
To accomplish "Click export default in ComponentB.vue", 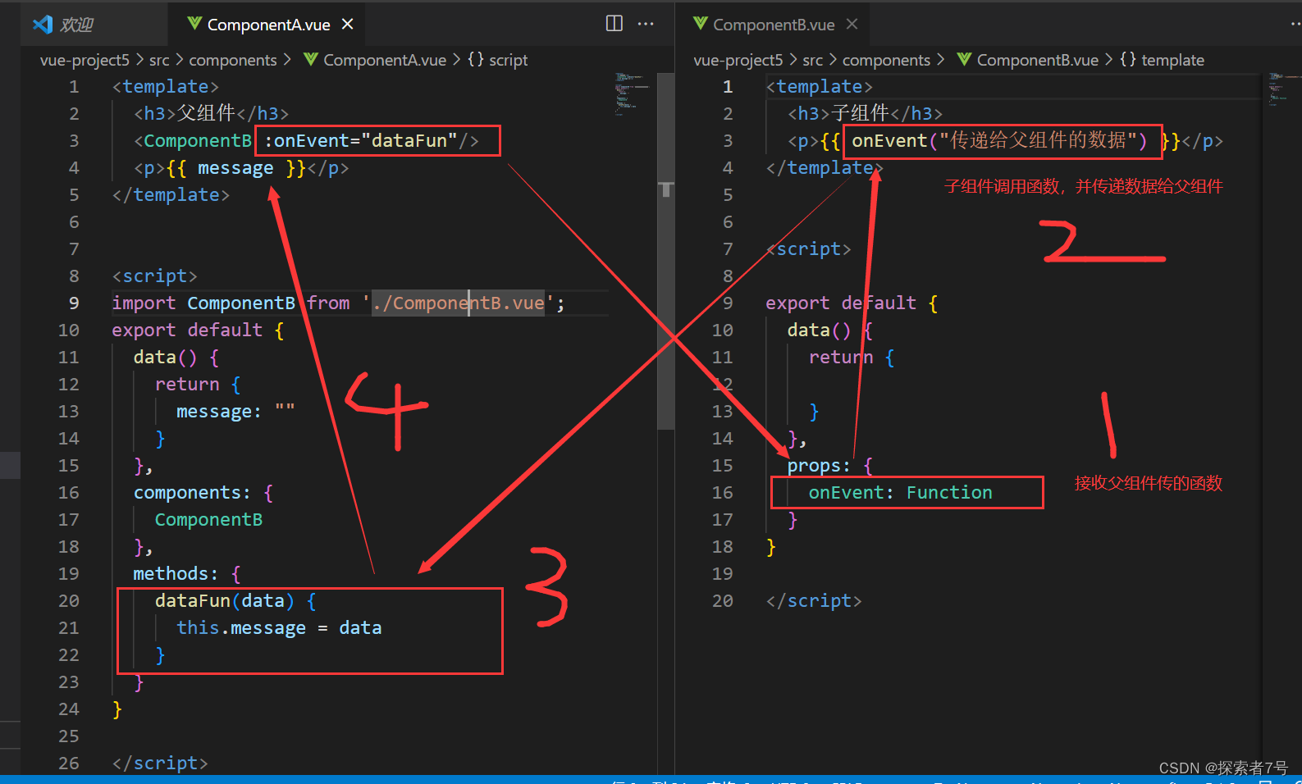I will 841,303.
